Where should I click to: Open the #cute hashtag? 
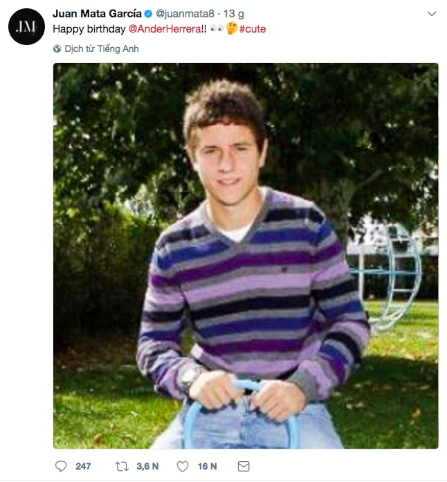(x=253, y=29)
